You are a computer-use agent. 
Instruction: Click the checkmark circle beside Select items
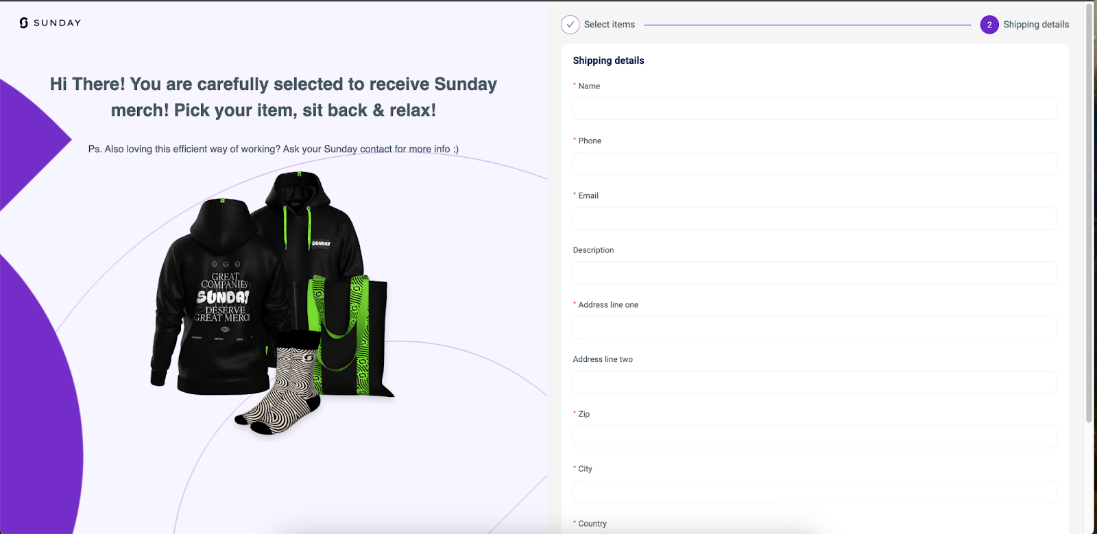point(570,25)
